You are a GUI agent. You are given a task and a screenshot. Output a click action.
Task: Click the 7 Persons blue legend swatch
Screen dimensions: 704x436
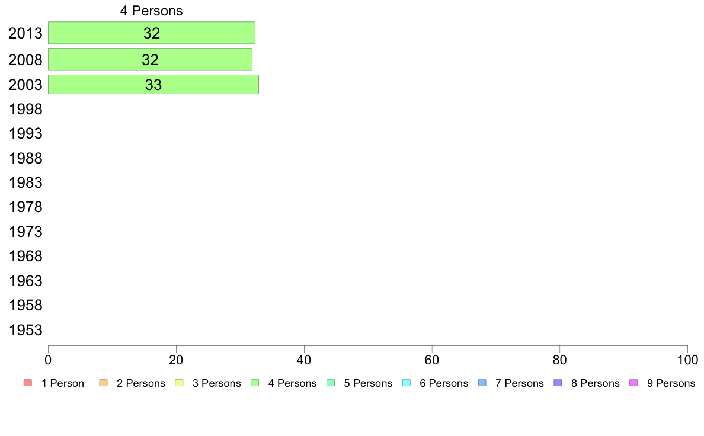[x=482, y=383]
